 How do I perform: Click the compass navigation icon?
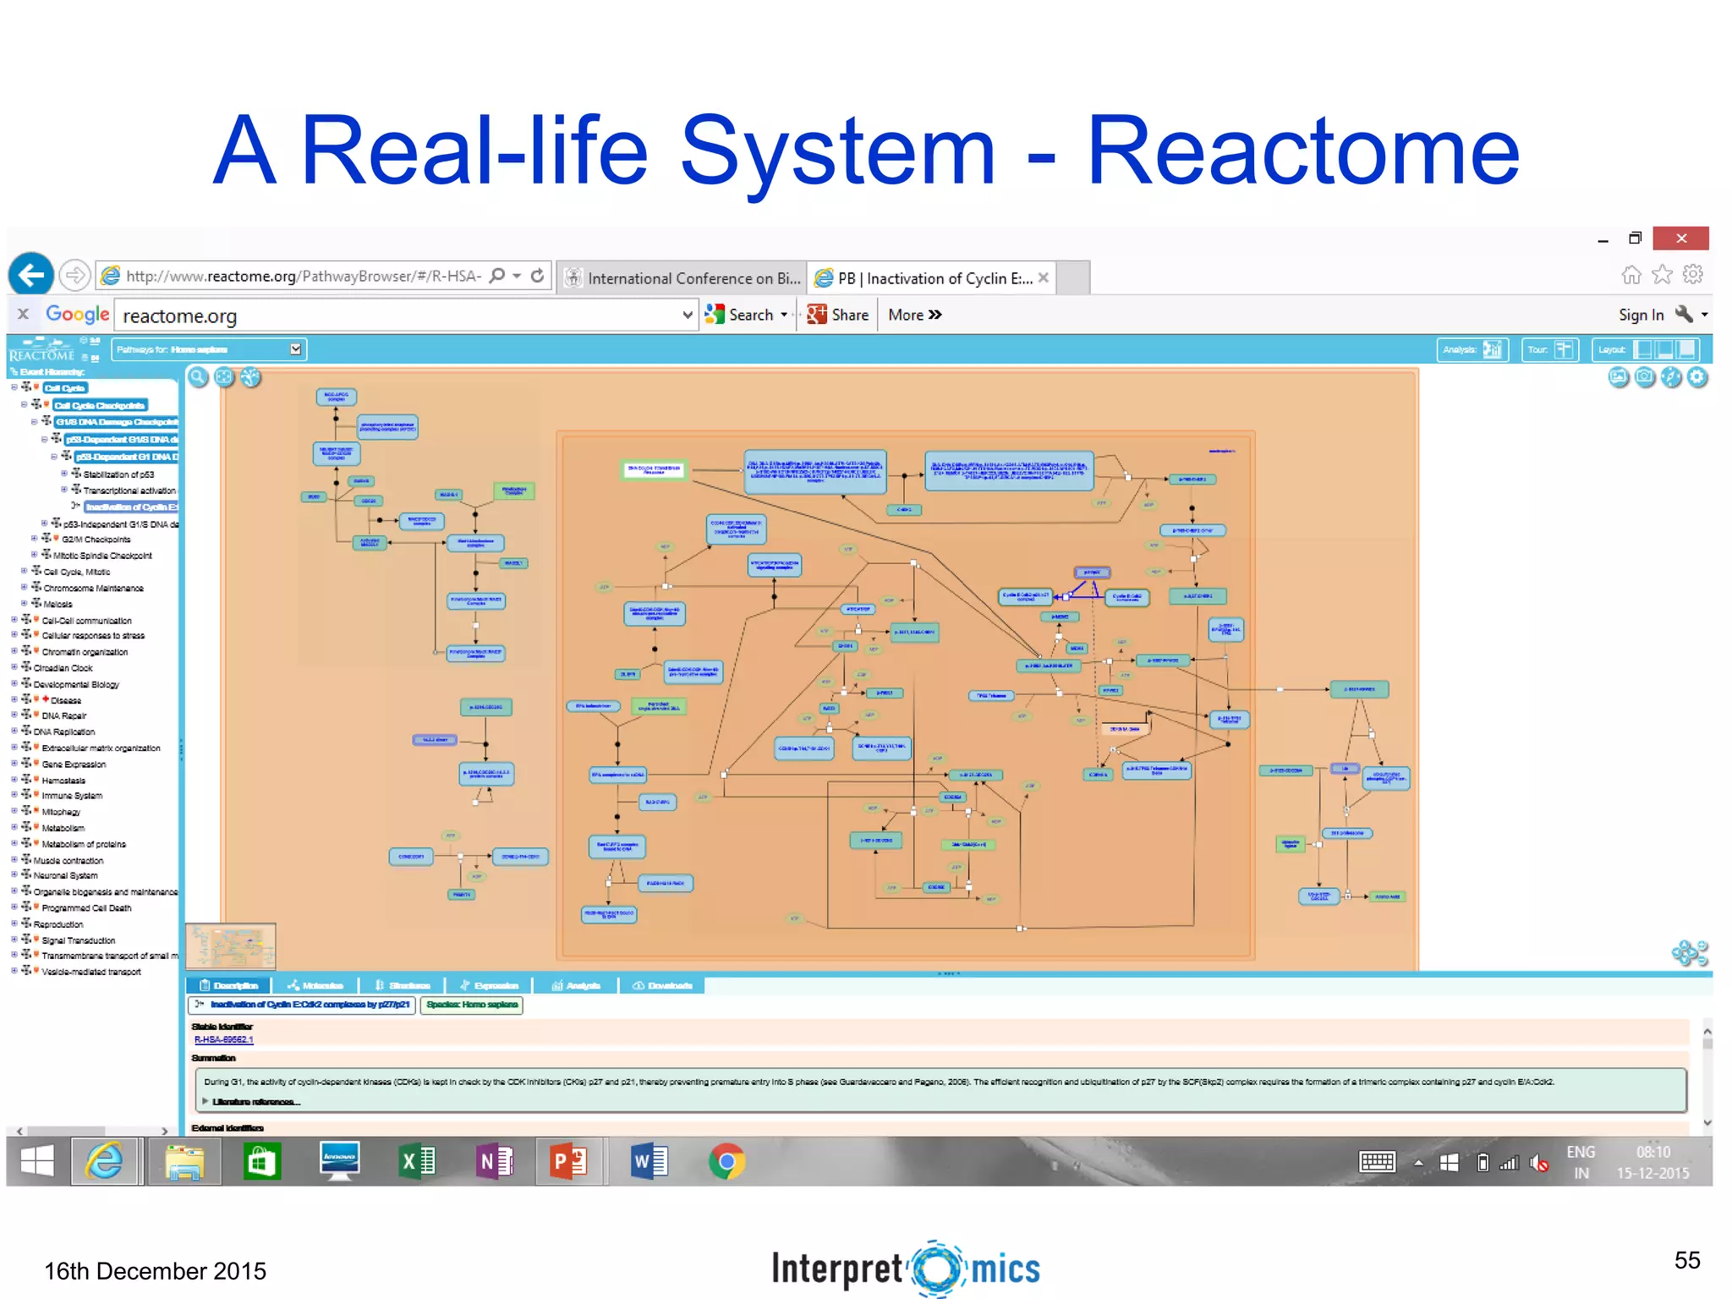pyautogui.click(x=1671, y=377)
